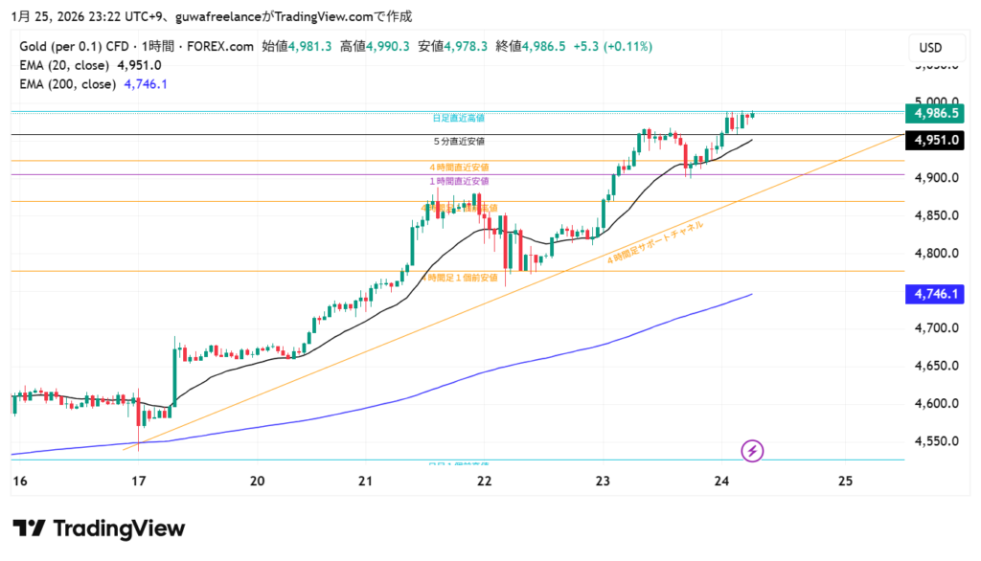
Task: Select the purple 1時間直近安値 line label
Action: (x=459, y=180)
